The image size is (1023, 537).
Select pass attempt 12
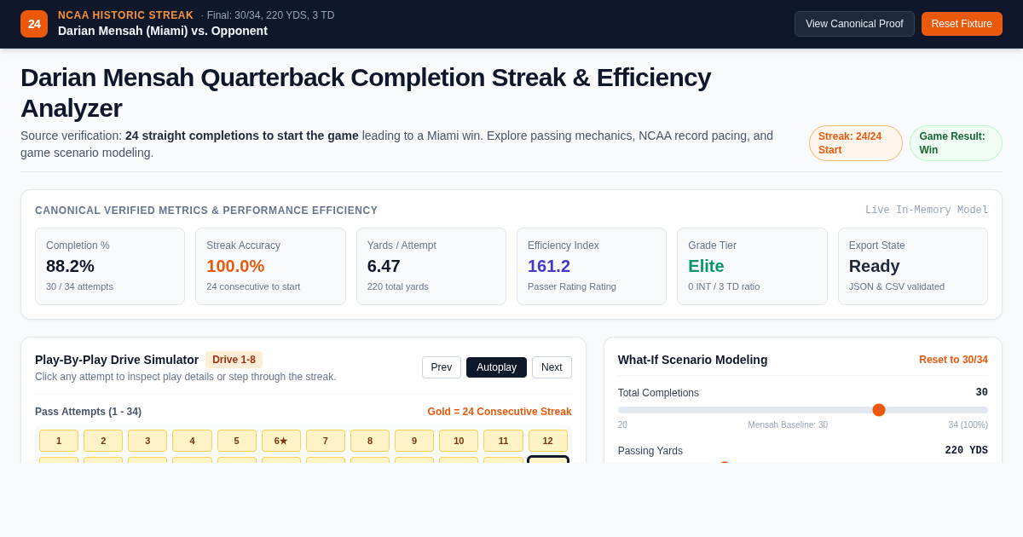pyautogui.click(x=548, y=441)
